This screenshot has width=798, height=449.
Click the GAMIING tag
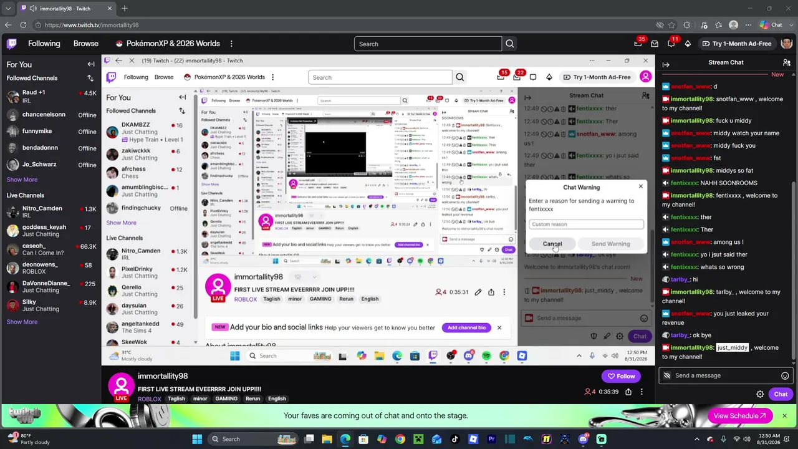point(226,399)
